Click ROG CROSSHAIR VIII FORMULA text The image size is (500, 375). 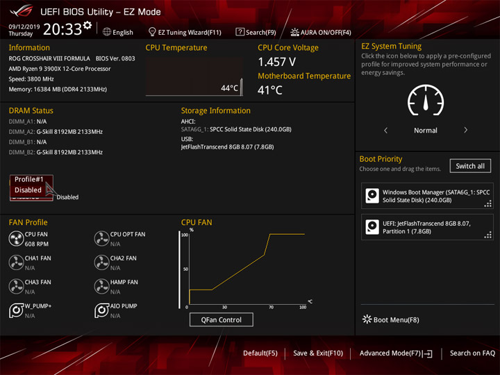click(49, 58)
